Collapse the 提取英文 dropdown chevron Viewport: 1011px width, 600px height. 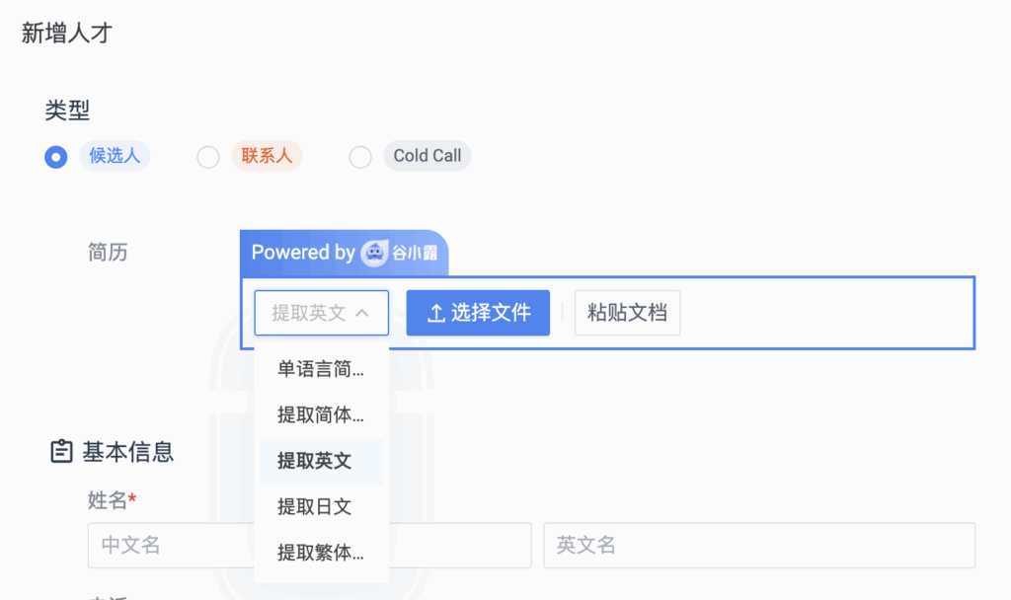tap(362, 313)
